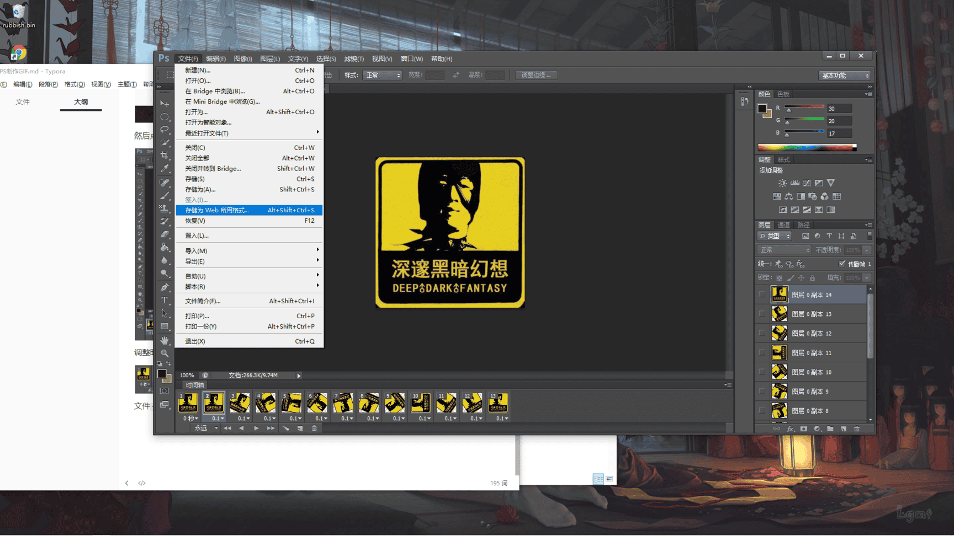Show layer 图层 0 副本 13
This screenshot has height=536, width=954.
tap(762, 314)
